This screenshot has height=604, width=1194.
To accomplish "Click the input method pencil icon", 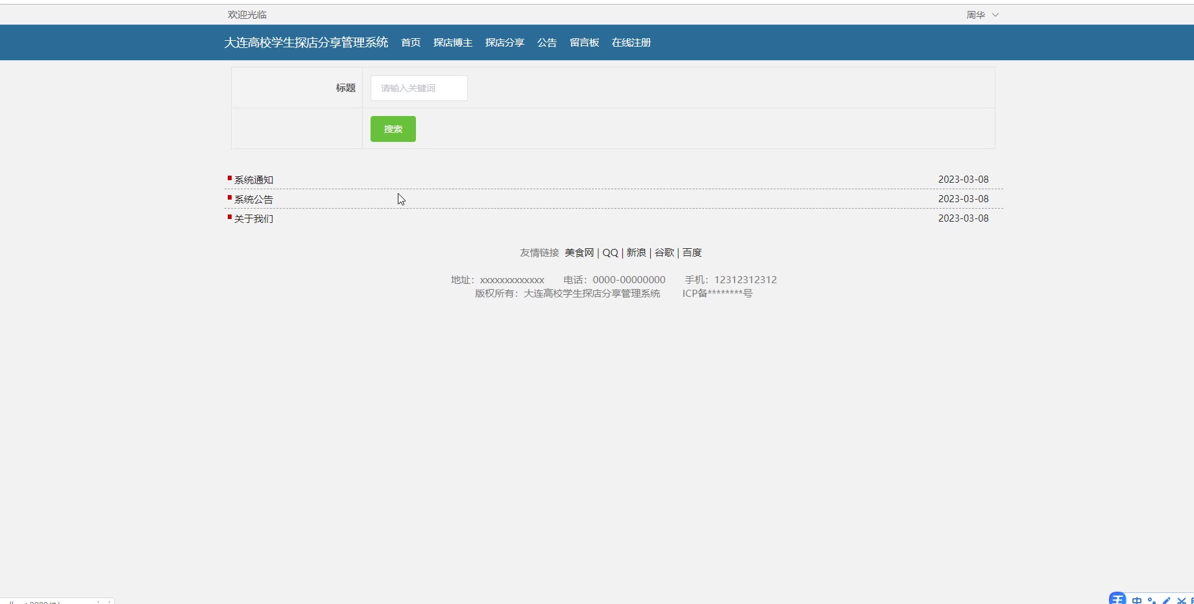I will point(1167,601).
